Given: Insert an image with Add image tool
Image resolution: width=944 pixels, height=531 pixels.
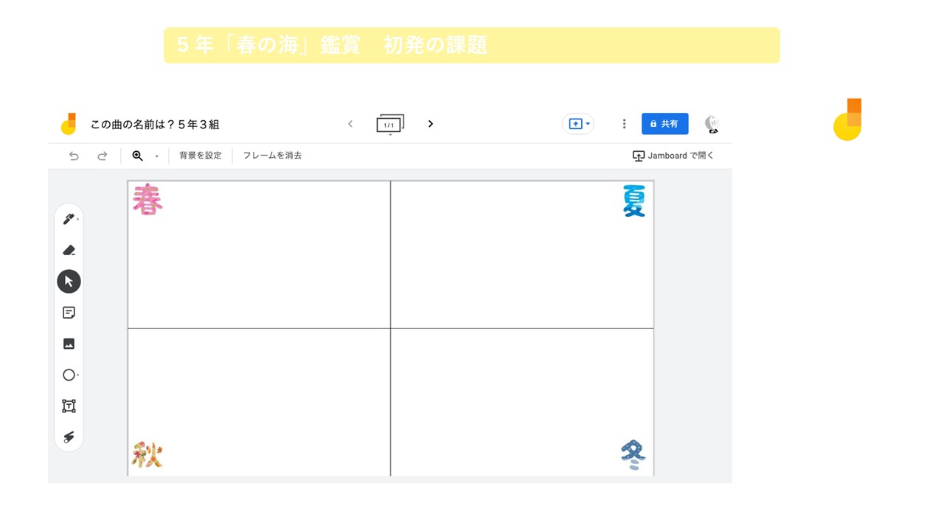Looking at the screenshot, I should click(69, 344).
